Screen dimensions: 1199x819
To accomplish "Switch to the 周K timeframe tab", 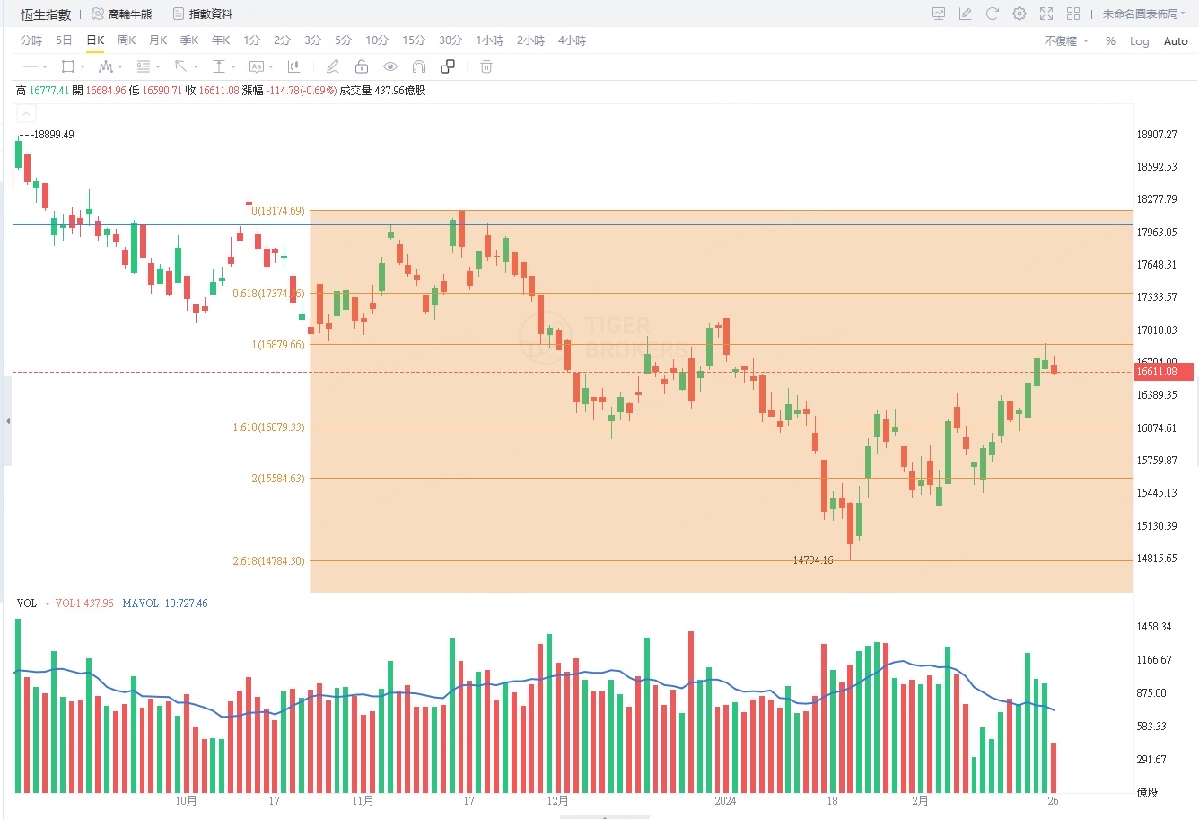I will click(x=127, y=40).
